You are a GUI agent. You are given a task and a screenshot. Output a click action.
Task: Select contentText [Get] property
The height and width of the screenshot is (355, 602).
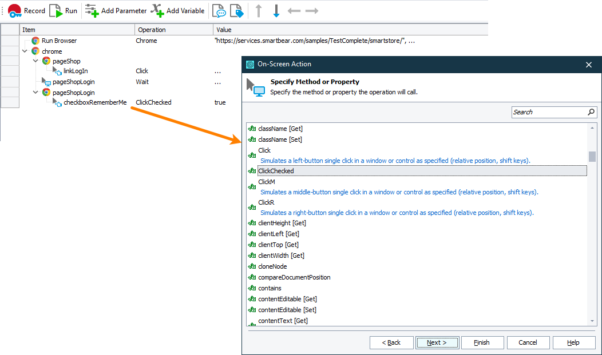[x=283, y=321]
